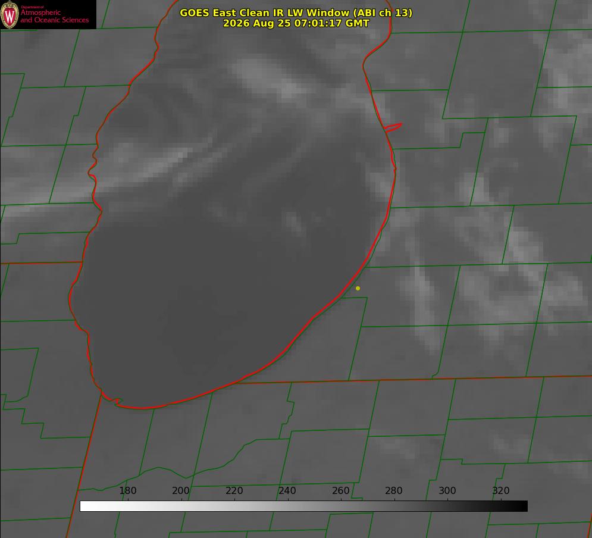Click the yellow dot marker near lakeshore
592x538 pixels.
point(358,289)
